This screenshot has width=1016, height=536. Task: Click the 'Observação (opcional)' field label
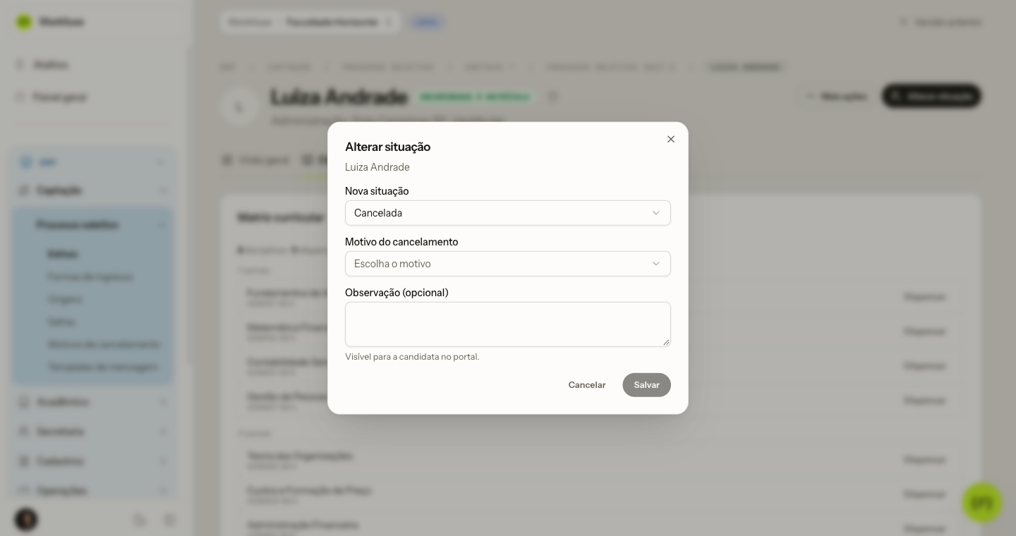397,293
